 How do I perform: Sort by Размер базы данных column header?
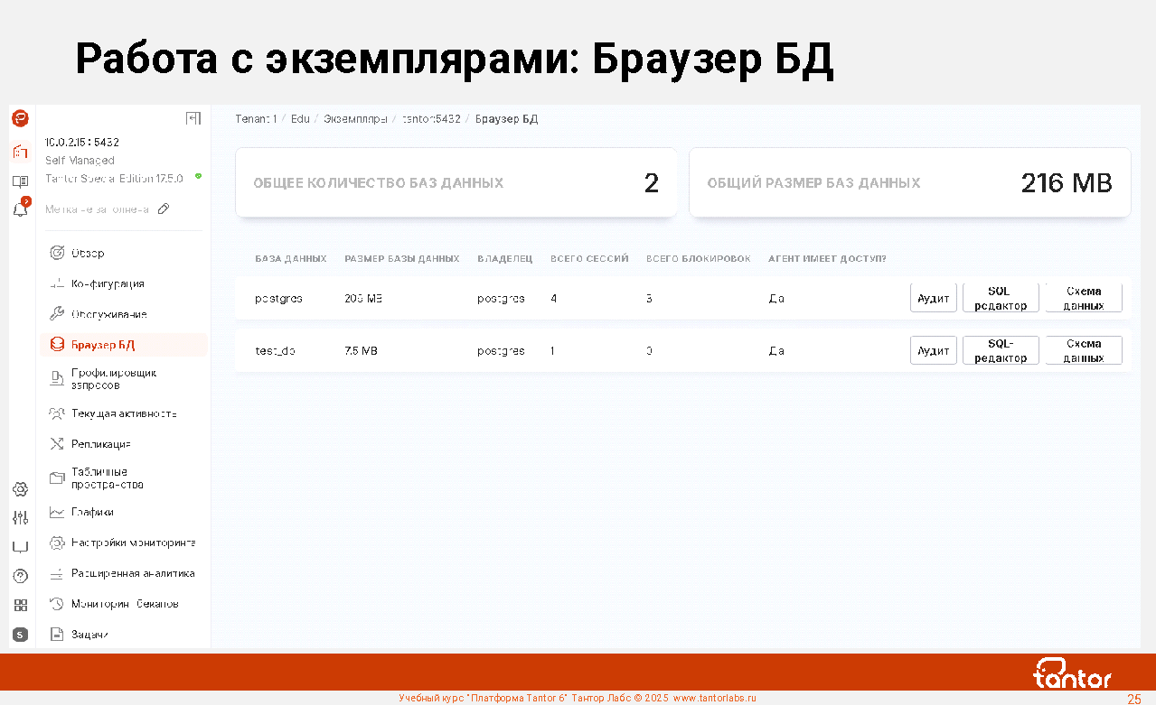[x=401, y=259]
